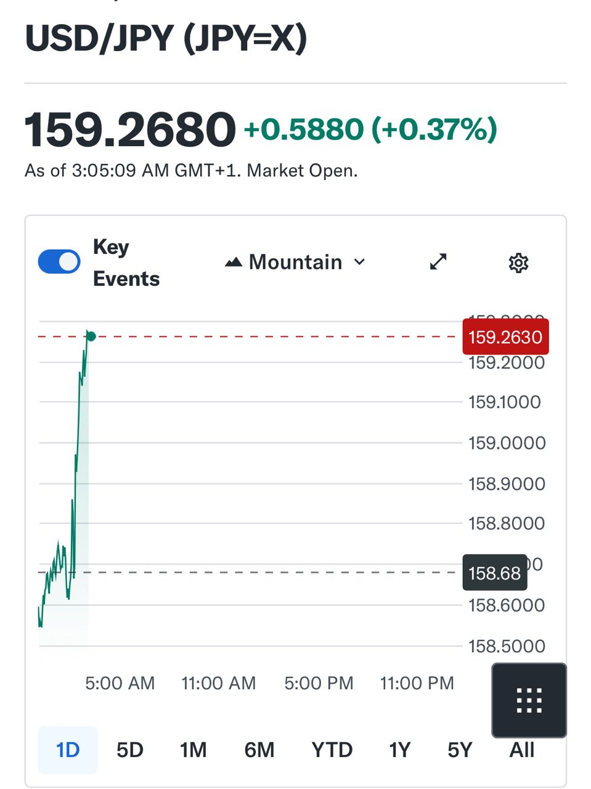The image size is (591, 789).
Task: Click the mountain chart type icon
Action: (233, 263)
